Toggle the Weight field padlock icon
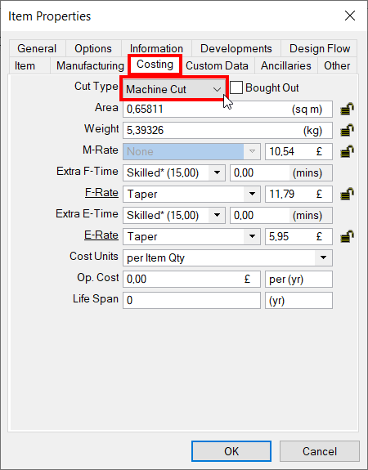368x470 pixels. [x=347, y=130]
